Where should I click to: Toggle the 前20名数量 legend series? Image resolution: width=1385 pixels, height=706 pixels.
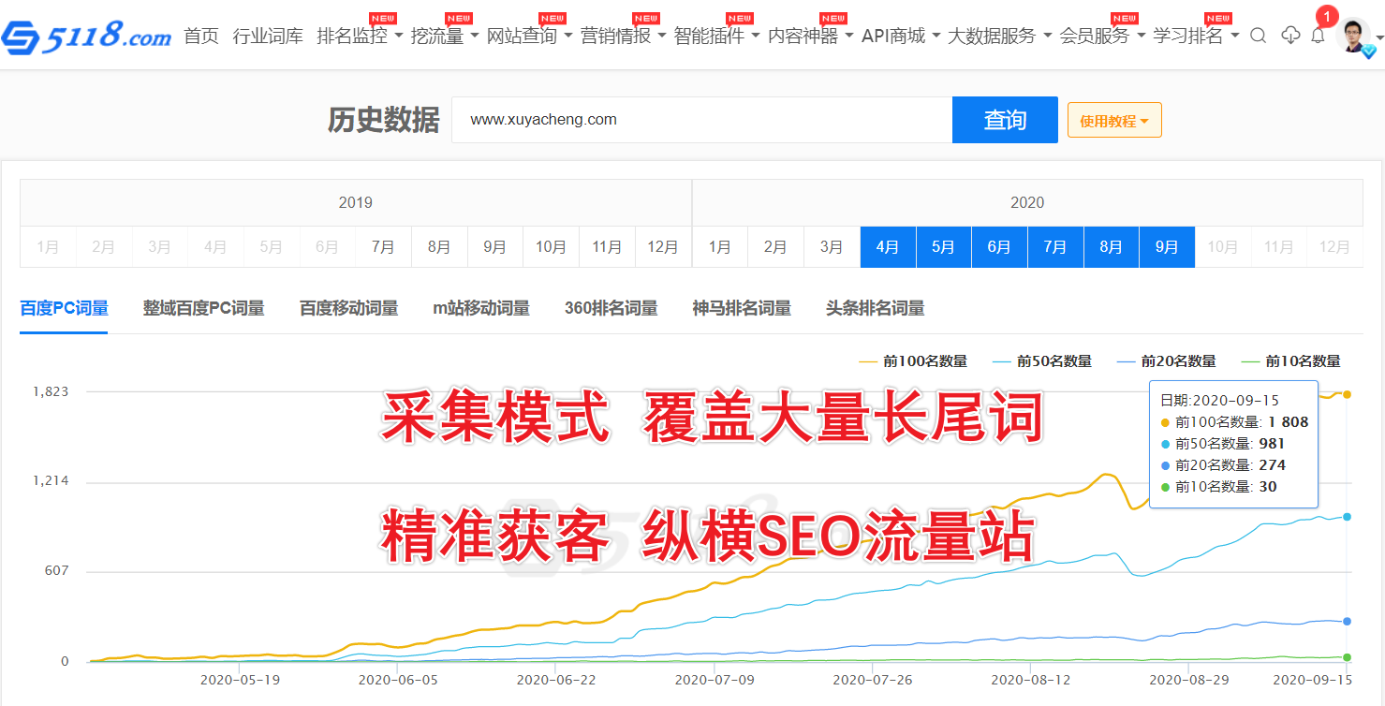coord(1166,361)
